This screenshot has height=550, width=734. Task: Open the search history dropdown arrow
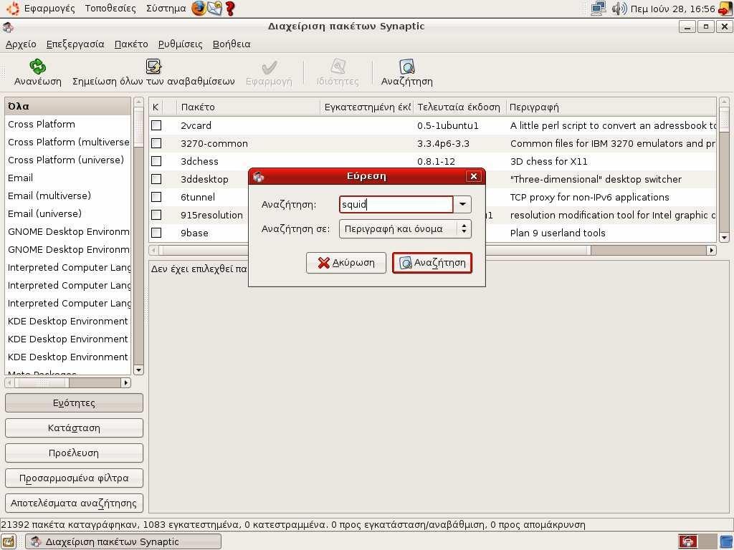[x=462, y=204]
